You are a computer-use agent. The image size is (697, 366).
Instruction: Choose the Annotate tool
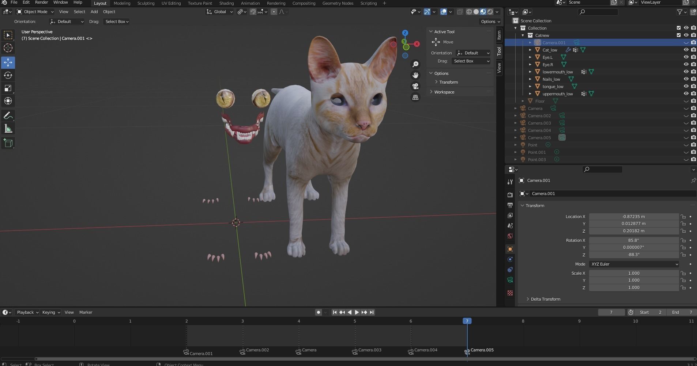8,115
